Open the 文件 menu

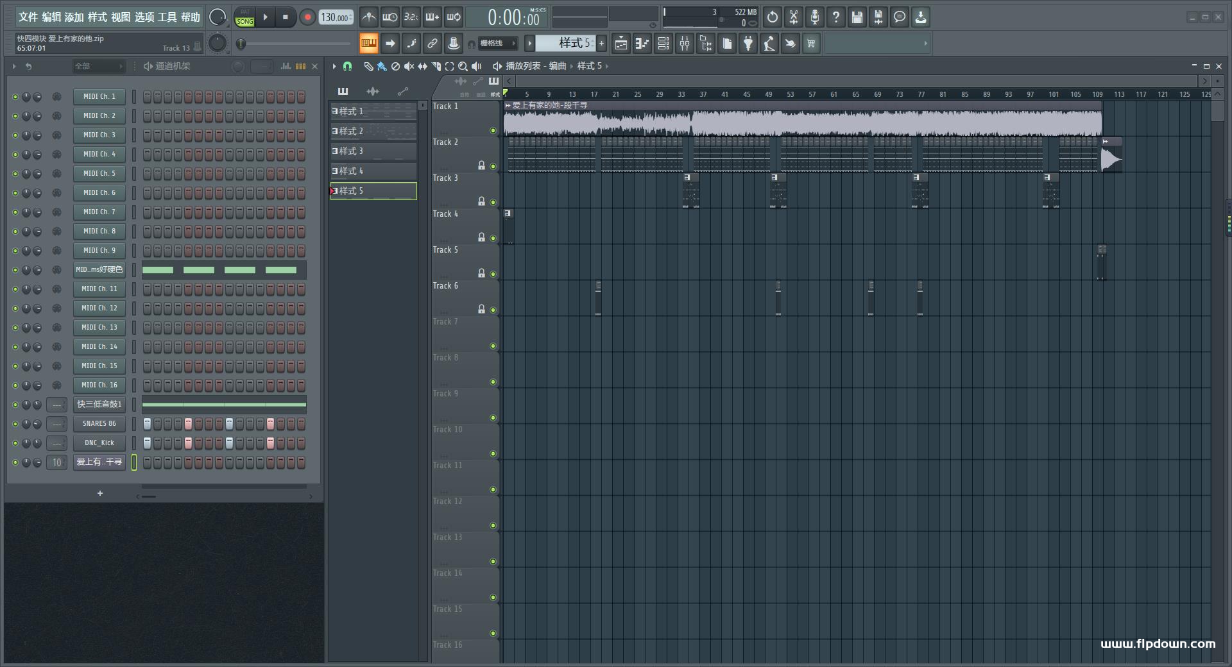point(28,17)
